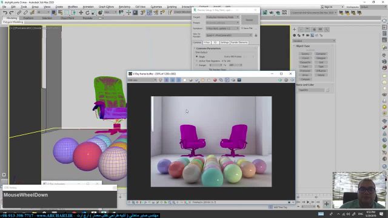The height and width of the screenshot is (218, 388).
Task: Click the object name input field
Action: pos(311,90)
